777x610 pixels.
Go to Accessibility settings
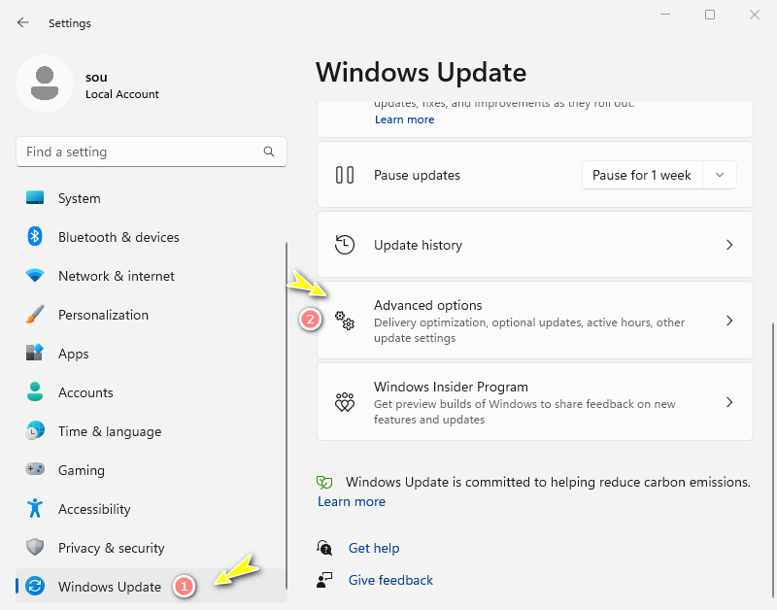click(x=152, y=508)
